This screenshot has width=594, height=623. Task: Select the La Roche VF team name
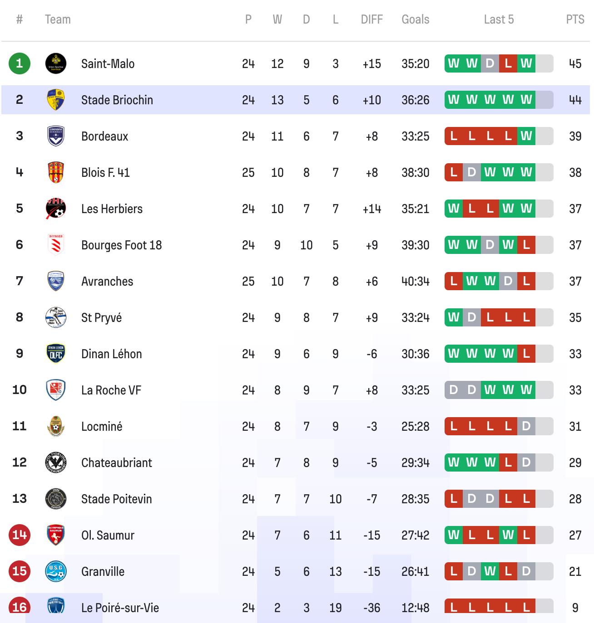(111, 390)
